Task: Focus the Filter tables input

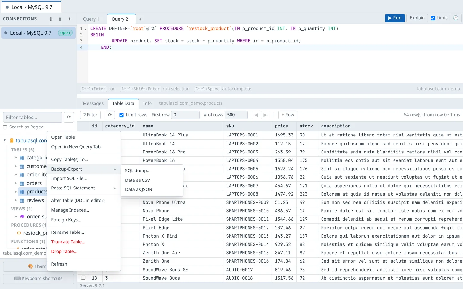Action: (32, 117)
